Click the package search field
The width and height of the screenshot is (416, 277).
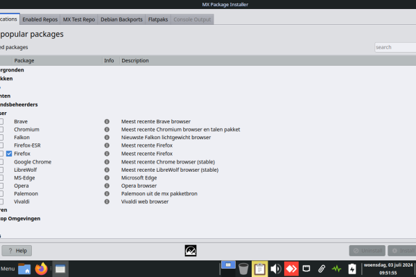395,47
